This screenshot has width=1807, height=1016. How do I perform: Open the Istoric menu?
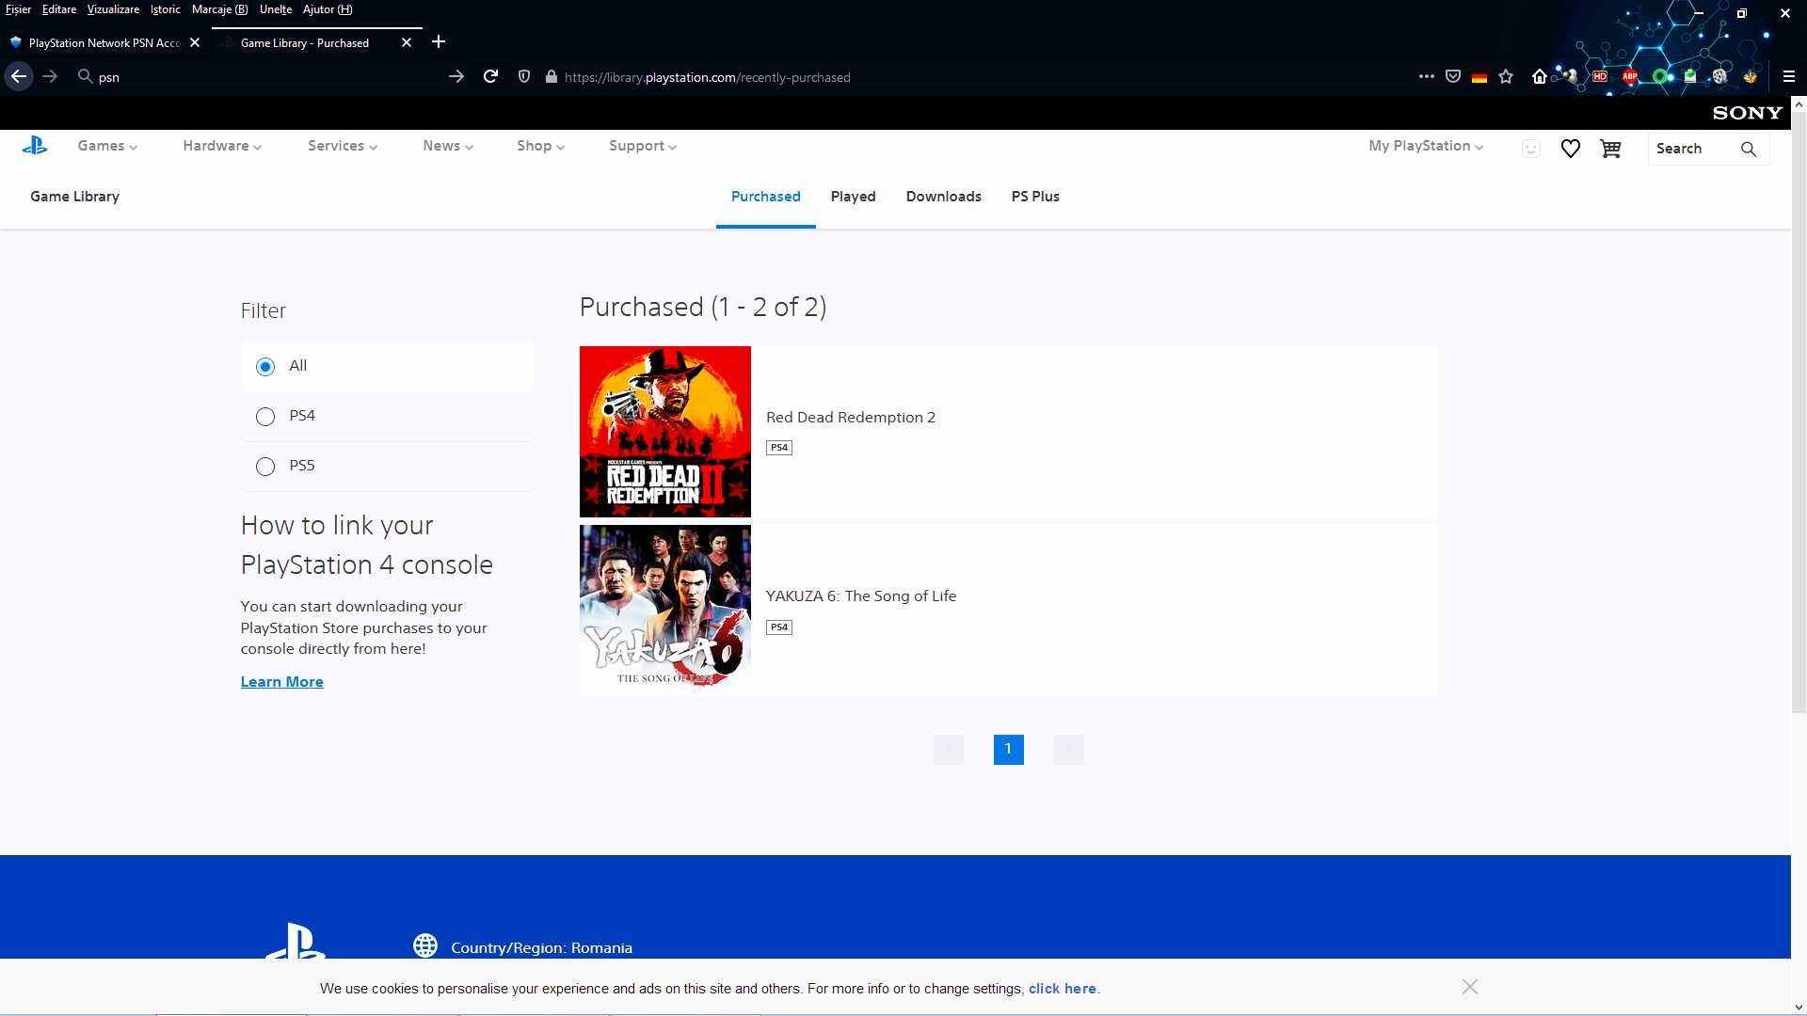pos(166,9)
